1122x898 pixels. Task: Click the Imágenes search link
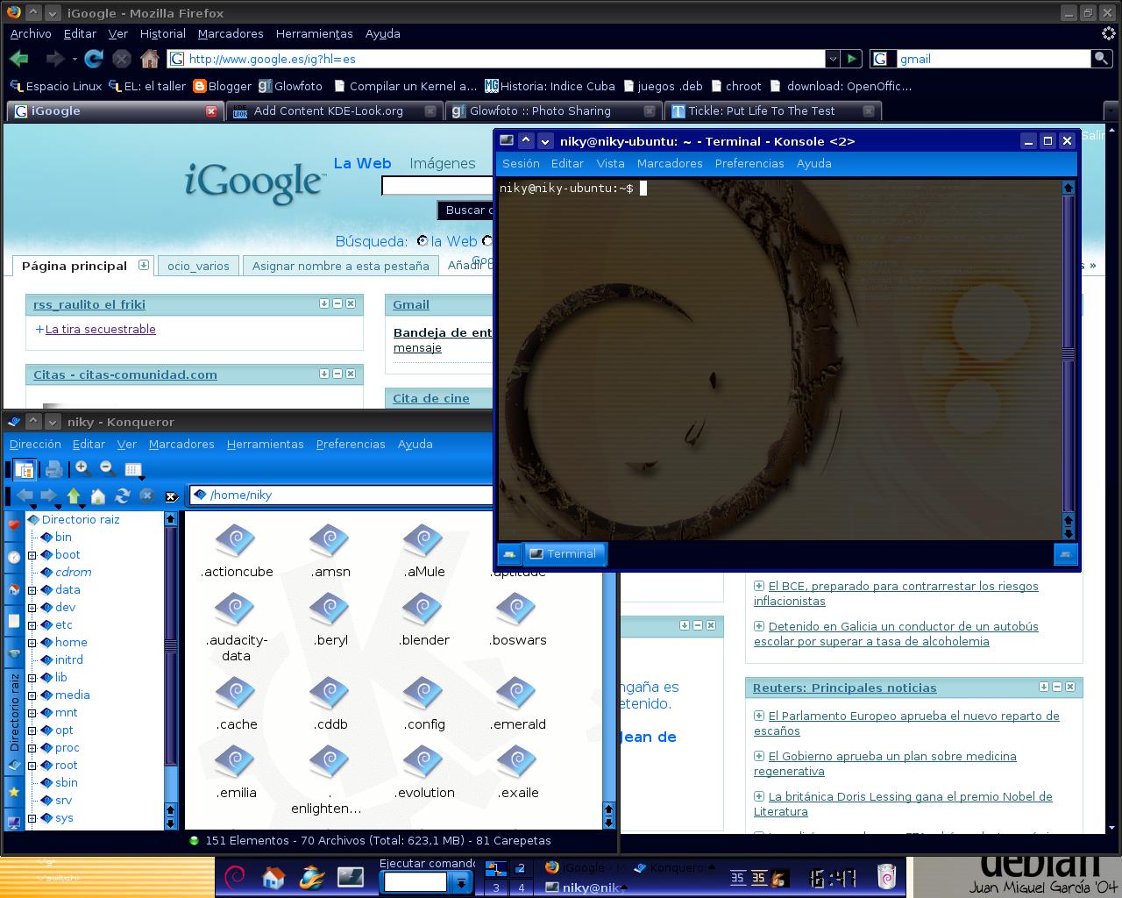[x=443, y=163]
